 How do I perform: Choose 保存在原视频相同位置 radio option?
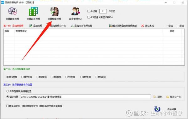8,91
